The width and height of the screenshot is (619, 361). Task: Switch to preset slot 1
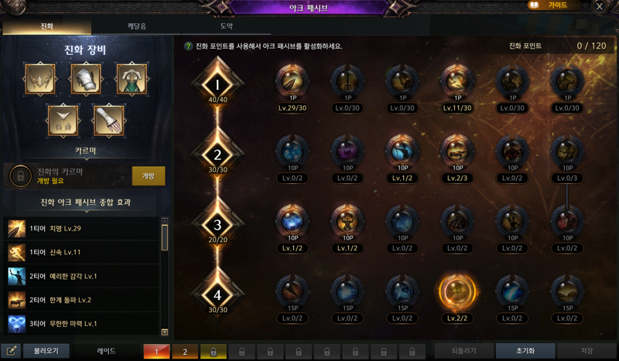156,352
